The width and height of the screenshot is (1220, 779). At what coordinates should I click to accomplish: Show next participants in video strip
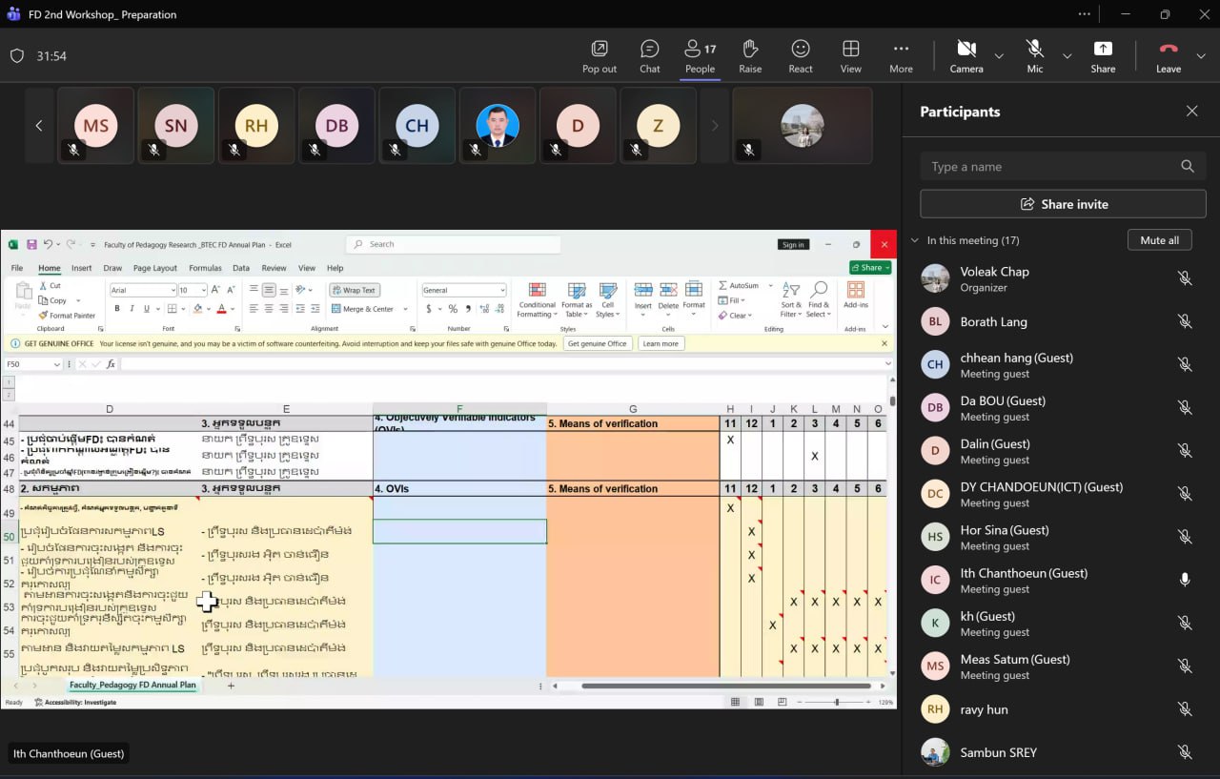715,126
